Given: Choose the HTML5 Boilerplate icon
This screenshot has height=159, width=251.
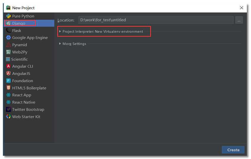Looking at the screenshot, I should tap(8, 88).
